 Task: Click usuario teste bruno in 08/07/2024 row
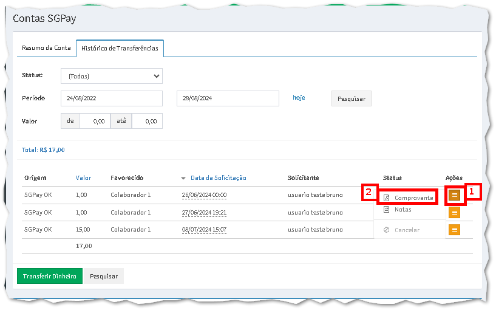(315, 230)
